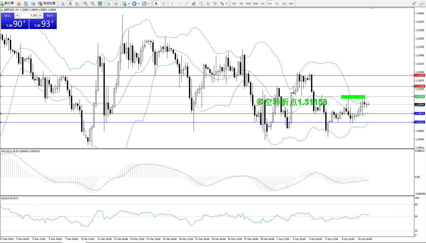Select the Trendline drawing tool
Viewport: 426px width, 243px height.
pos(187,4)
